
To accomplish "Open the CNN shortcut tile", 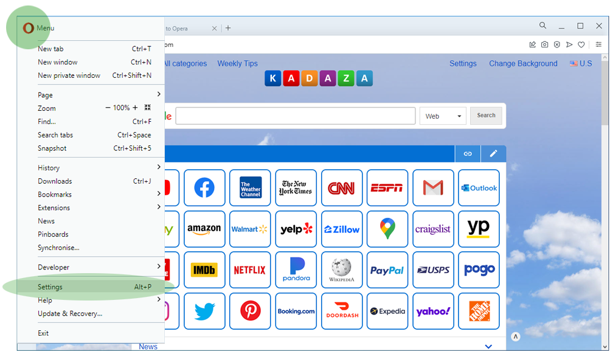I will point(342,187).
